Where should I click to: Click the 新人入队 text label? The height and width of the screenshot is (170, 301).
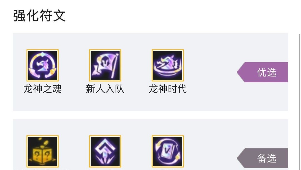tap(105, 89)
